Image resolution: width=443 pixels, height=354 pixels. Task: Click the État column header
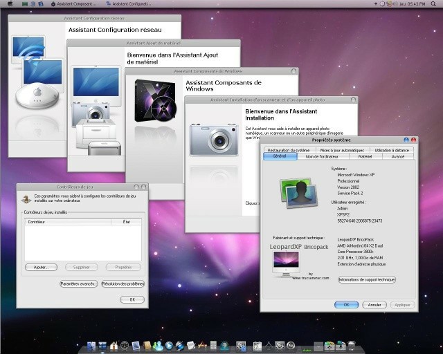pos(126,222)
